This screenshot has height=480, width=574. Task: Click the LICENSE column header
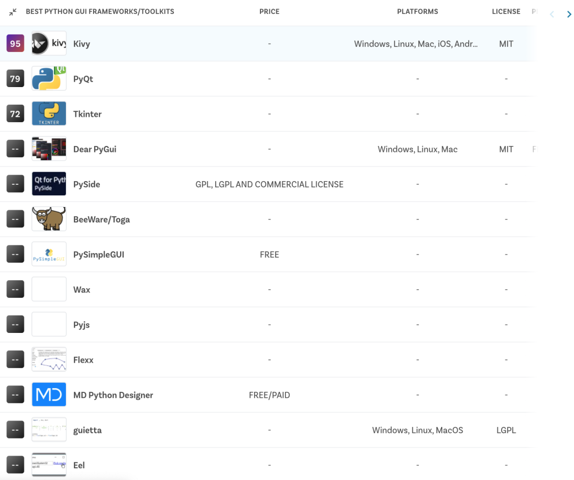[x=507, y=12]
